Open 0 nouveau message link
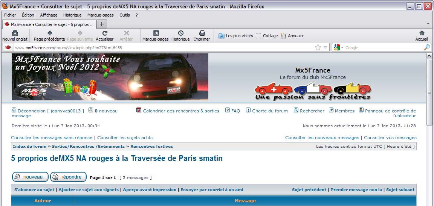The height and width of the screenshot is (206, 434). (65, 113)
